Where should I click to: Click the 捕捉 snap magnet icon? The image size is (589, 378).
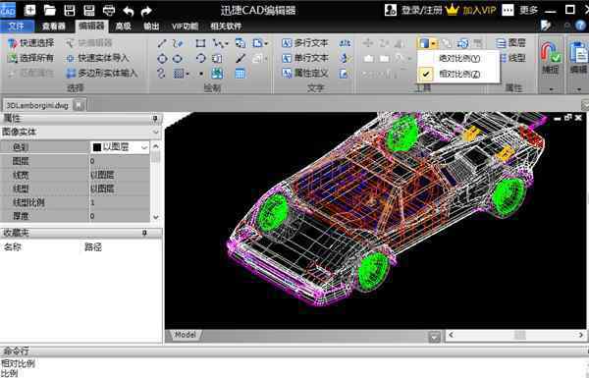pyautogui.click(x=551, y=53)
